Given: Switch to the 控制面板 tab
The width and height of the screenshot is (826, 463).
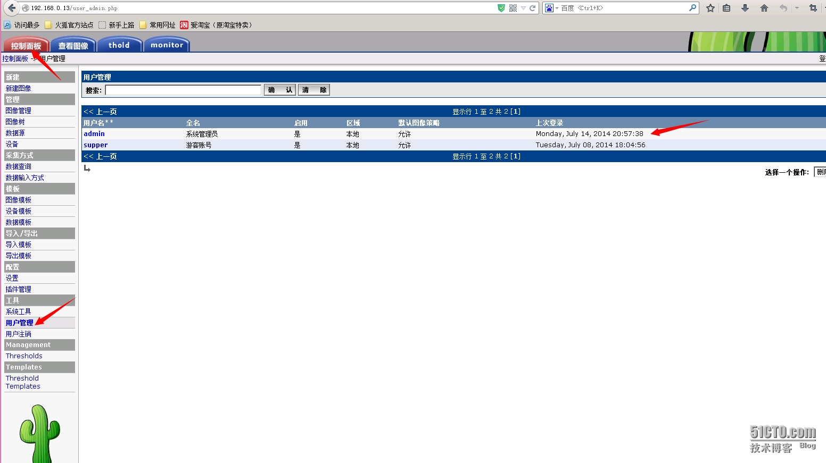Looking at the screenshot, I should pyautogui.click(x=26, y=46).
